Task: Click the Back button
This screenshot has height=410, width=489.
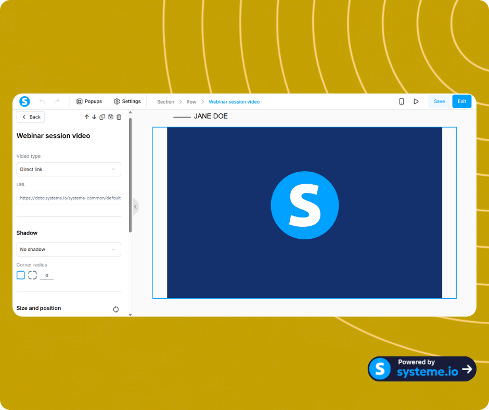Action: pos(31,117)
